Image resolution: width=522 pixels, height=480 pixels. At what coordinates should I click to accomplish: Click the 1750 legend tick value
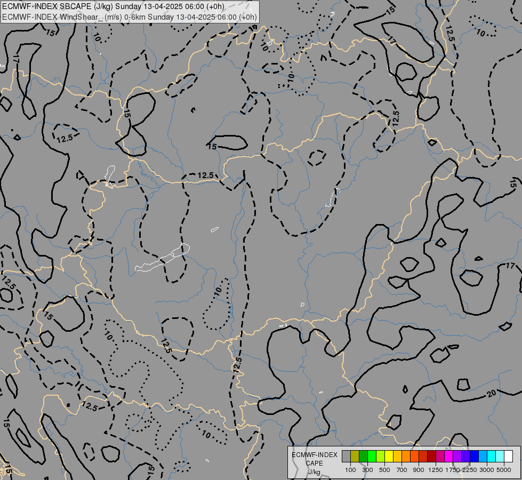click(453, 470)
